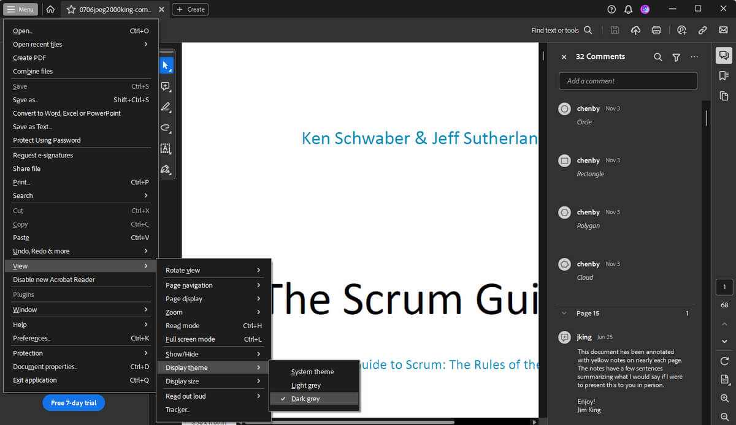Select the freehand Draw tool

coord(166,128)
